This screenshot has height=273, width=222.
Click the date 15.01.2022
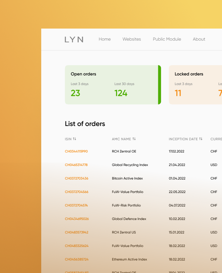[x=176, y=232]
